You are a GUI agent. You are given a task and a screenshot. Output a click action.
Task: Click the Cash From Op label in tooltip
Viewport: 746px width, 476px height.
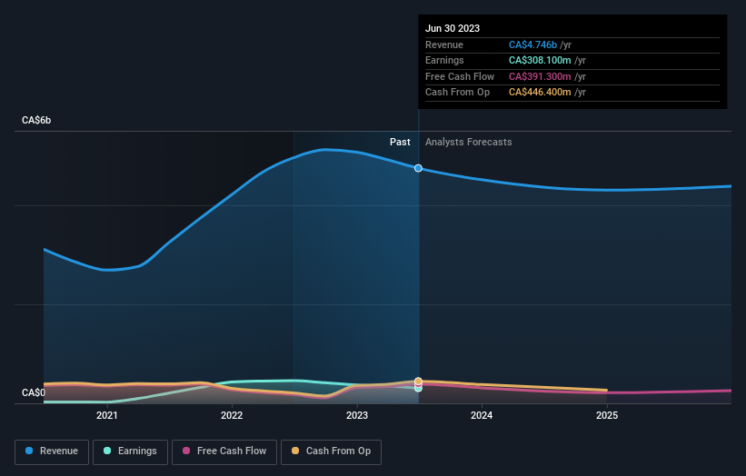tap(457, 93)
